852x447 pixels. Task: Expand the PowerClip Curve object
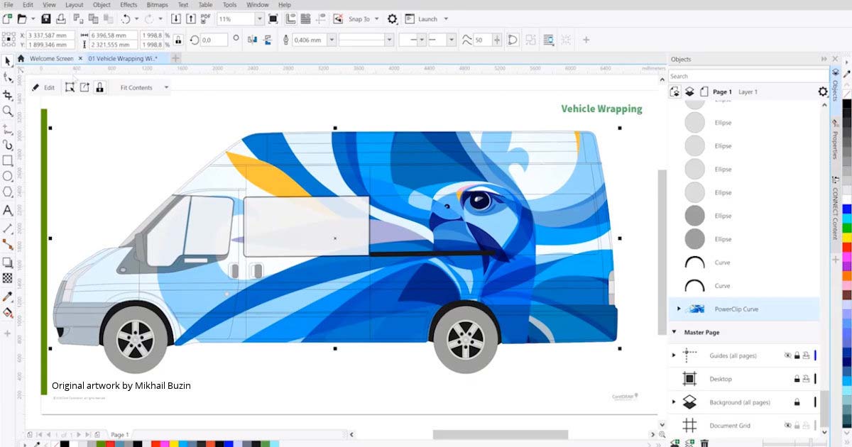(x=679, y=309)
